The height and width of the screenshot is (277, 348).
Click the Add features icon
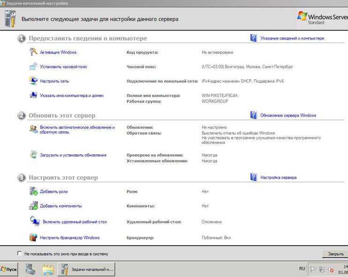tap(33, 206)
